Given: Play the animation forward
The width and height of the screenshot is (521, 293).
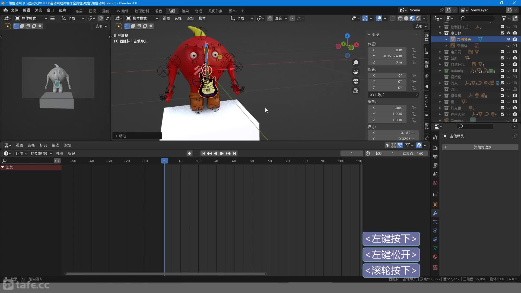Looking at the screenshot, I should [222, 154].
